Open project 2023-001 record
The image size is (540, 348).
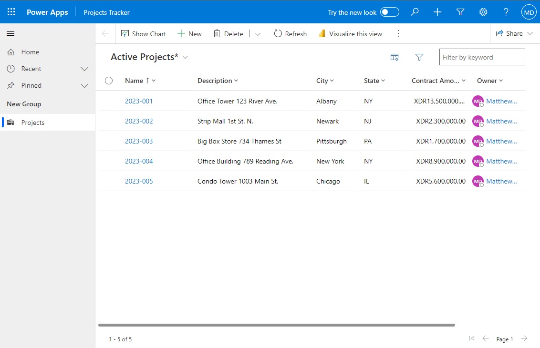[x=139, y=101]
